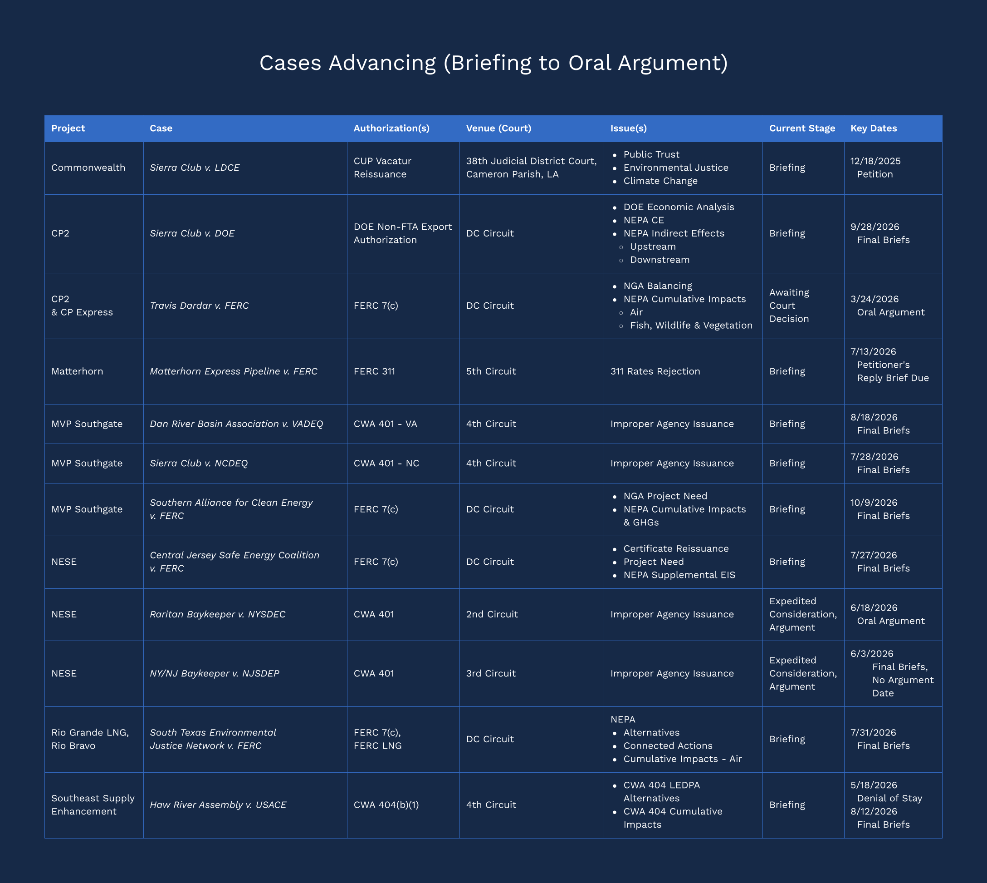
Task: Click the Current Stage column header
Action: coord(802,128)
